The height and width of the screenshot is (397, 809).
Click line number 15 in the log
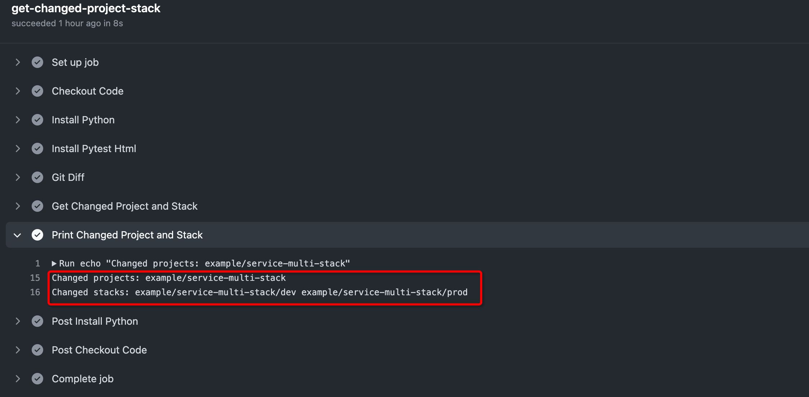pos(35,278)
